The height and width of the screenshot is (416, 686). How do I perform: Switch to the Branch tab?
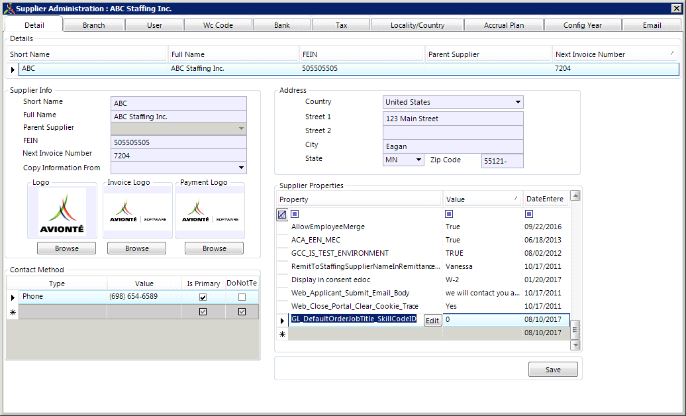[94, 25]
